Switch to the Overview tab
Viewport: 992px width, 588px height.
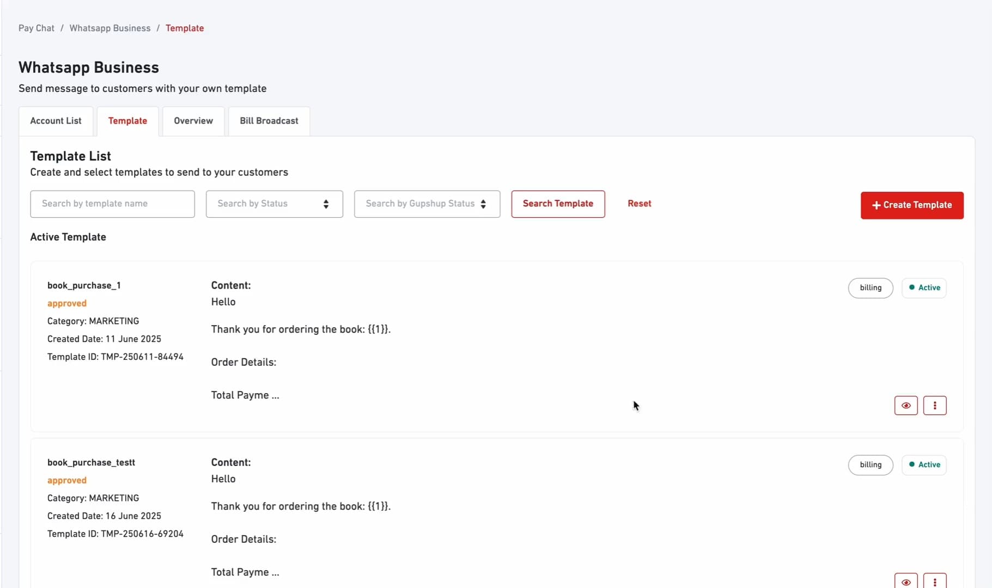193,121
